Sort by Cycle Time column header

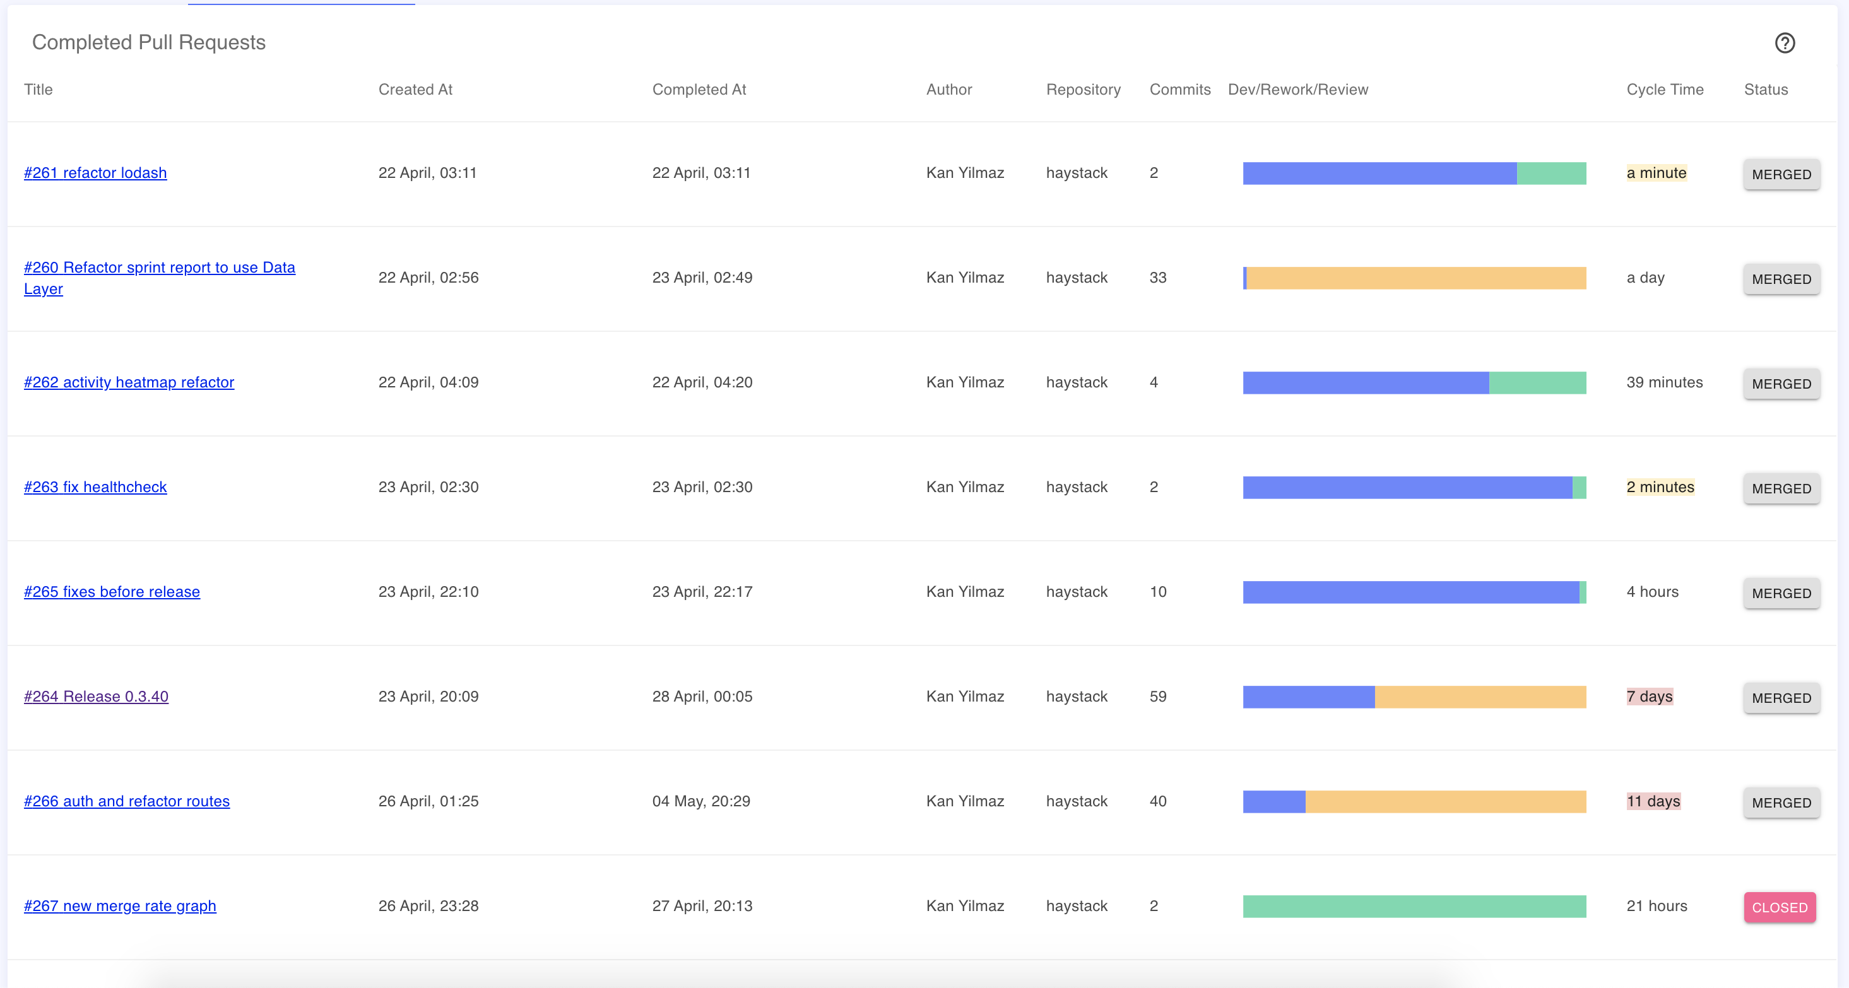pos(1665,90)
